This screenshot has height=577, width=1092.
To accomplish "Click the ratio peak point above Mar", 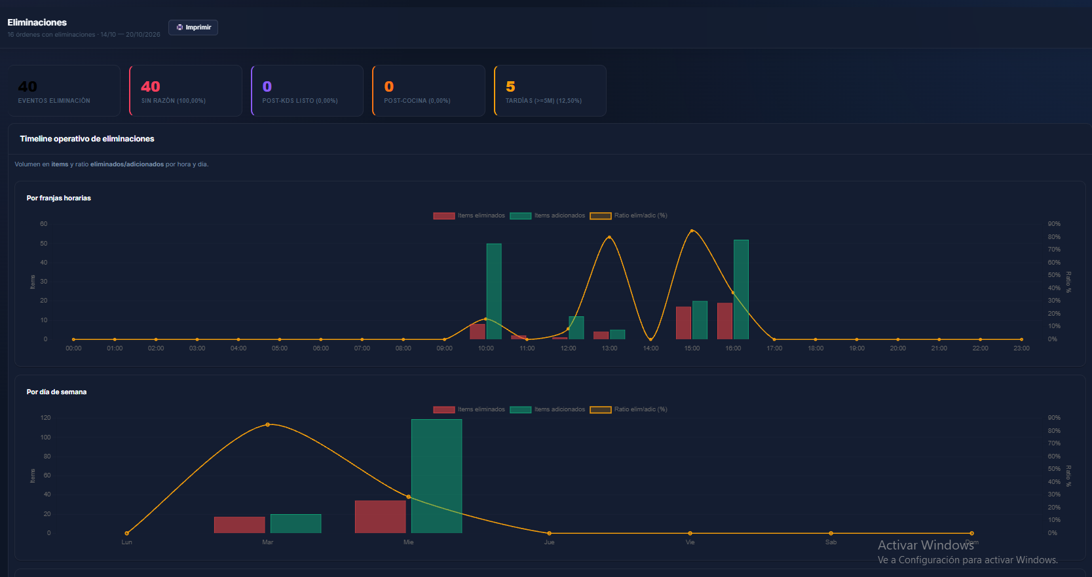I will [267, 424].
